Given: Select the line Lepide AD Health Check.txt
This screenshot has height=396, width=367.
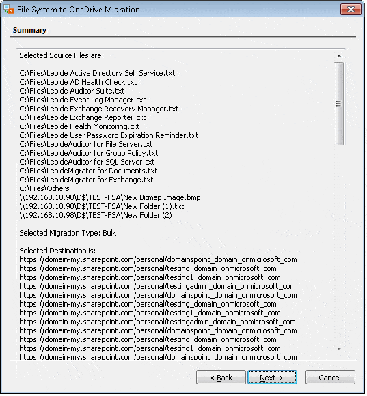Looking at the screenshot, I should [x=78, y=82].
